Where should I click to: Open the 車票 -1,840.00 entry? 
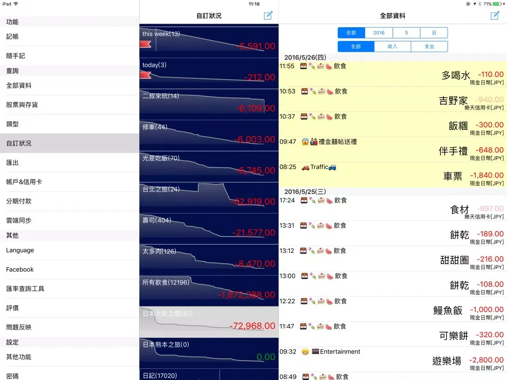pos(393,174)
